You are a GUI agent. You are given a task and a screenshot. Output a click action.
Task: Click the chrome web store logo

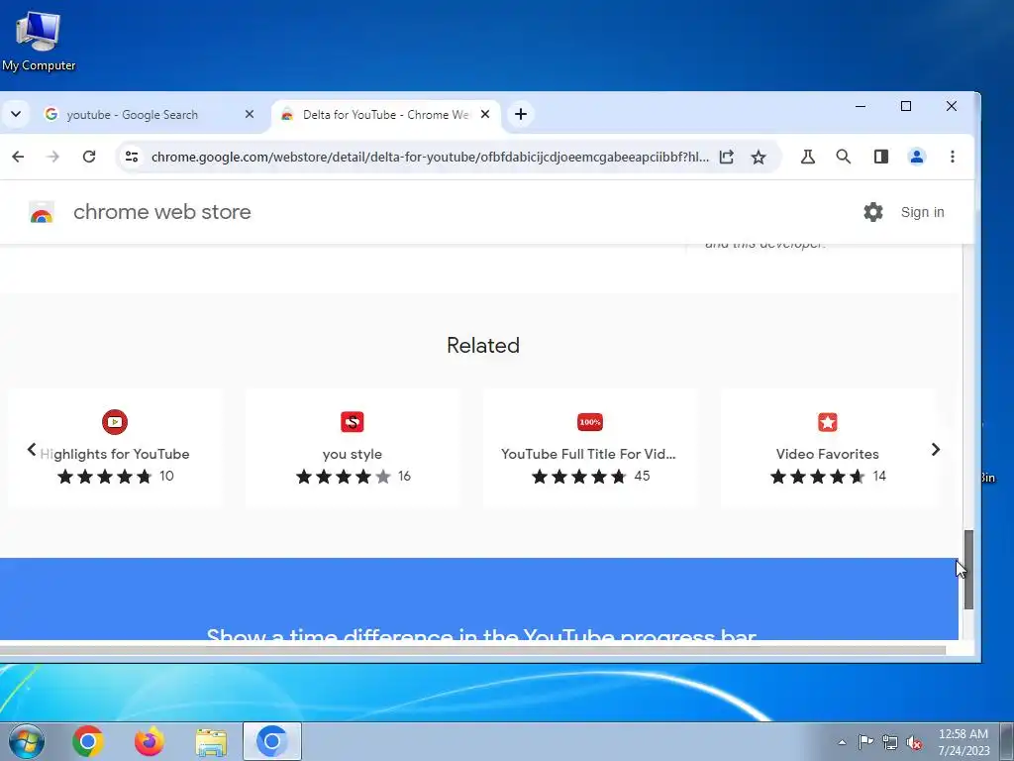click(x=42, y=212)
